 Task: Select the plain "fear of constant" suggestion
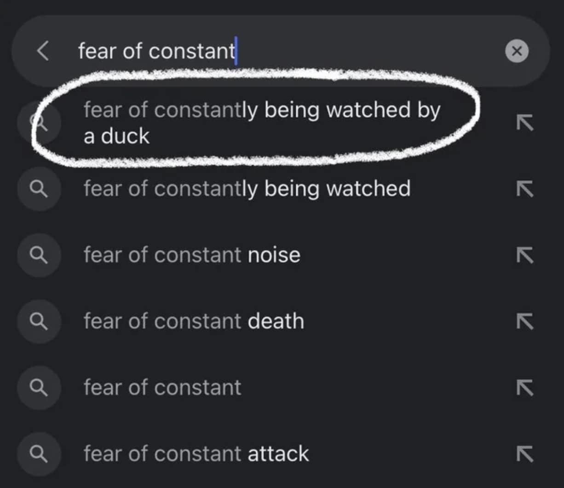tap(162, 388)
